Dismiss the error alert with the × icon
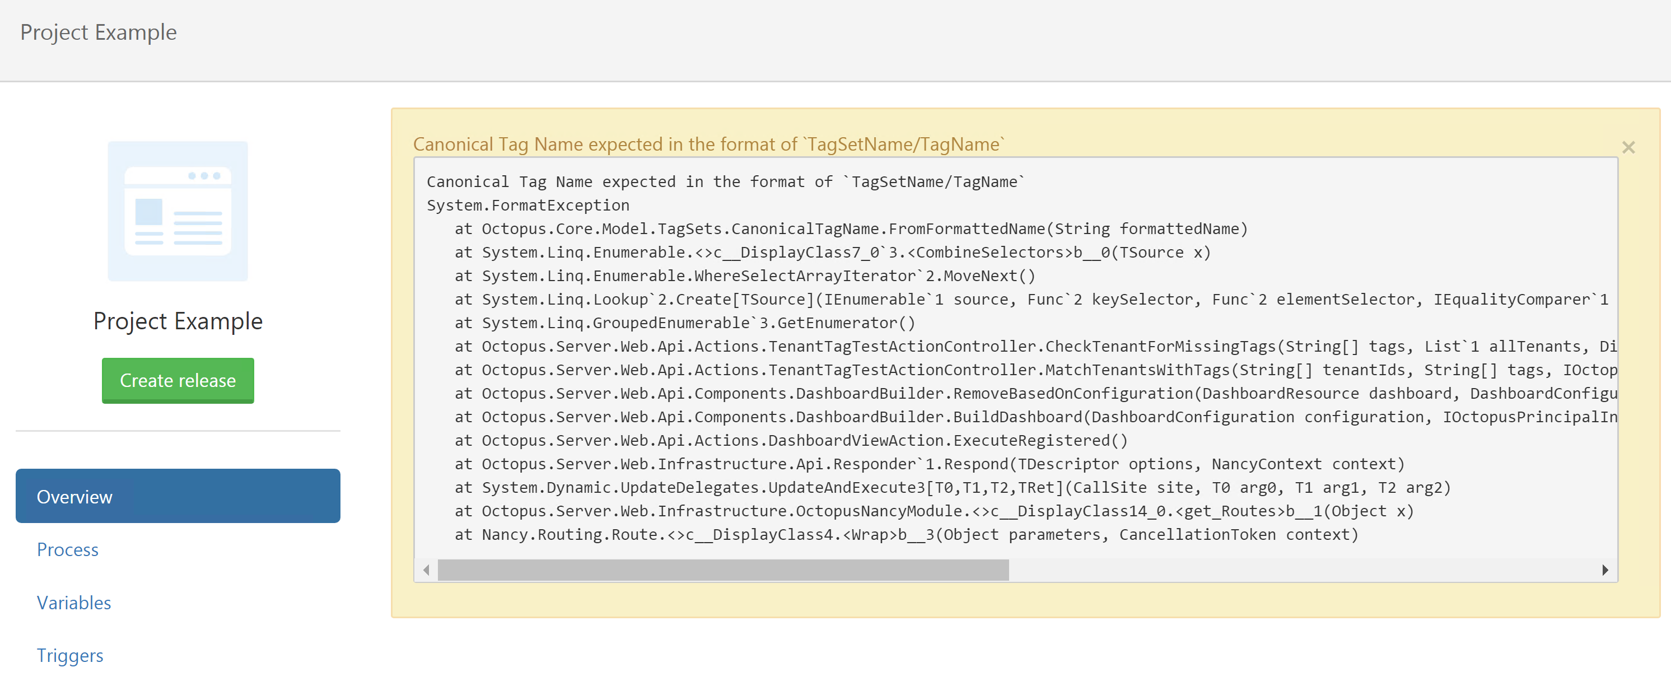 pyautogui.click(x=1629, y=147)
